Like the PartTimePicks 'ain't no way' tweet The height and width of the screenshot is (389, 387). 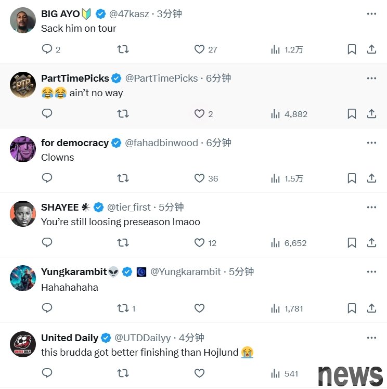click(x=199, y=113)
